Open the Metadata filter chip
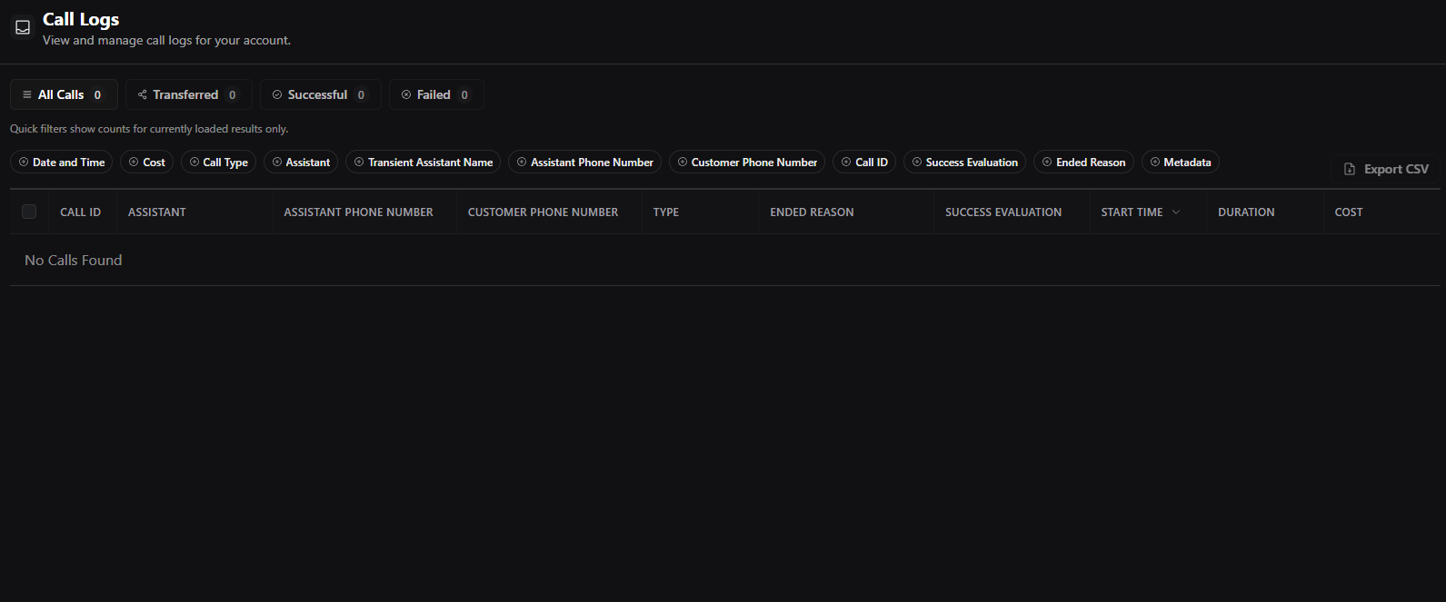Screen dimensions: 1446x602 [1180, 163]
